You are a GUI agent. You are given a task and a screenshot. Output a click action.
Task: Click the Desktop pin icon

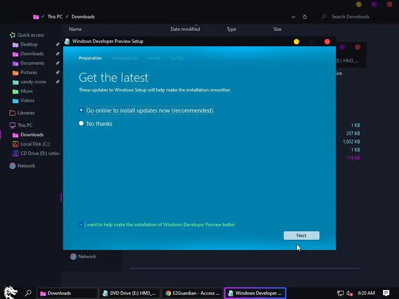click(58, 44)
